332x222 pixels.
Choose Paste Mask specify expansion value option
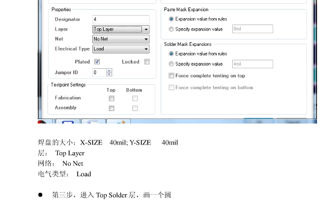coord(171,29)
